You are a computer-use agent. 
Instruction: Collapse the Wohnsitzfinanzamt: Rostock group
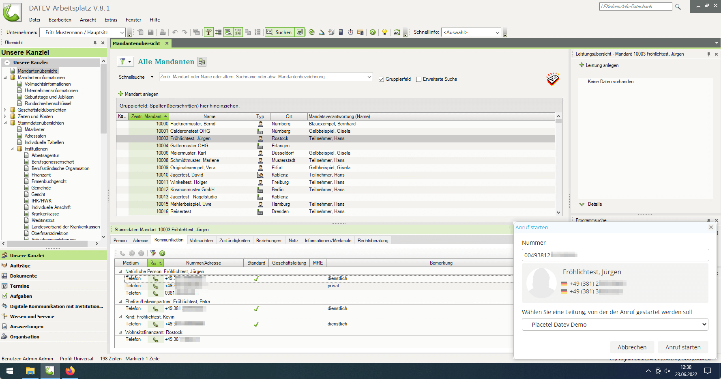[x=120, y=332]
